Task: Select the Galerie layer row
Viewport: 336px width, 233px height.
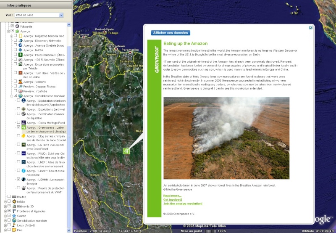Action: pos(21,216)
